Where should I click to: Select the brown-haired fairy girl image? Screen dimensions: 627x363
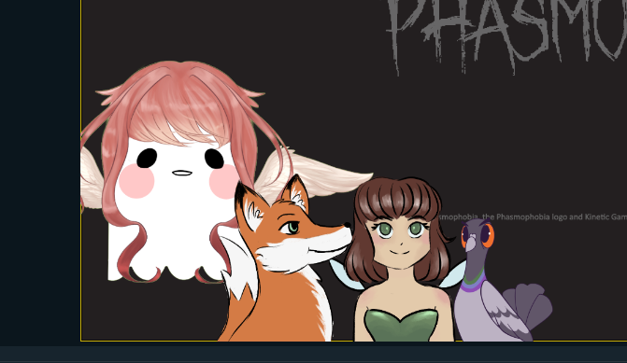click(x=398, y=259)
